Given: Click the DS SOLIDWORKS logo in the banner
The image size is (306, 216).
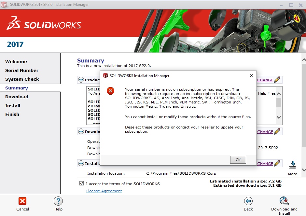Looking at the screenshot, I should pos(44,23).
